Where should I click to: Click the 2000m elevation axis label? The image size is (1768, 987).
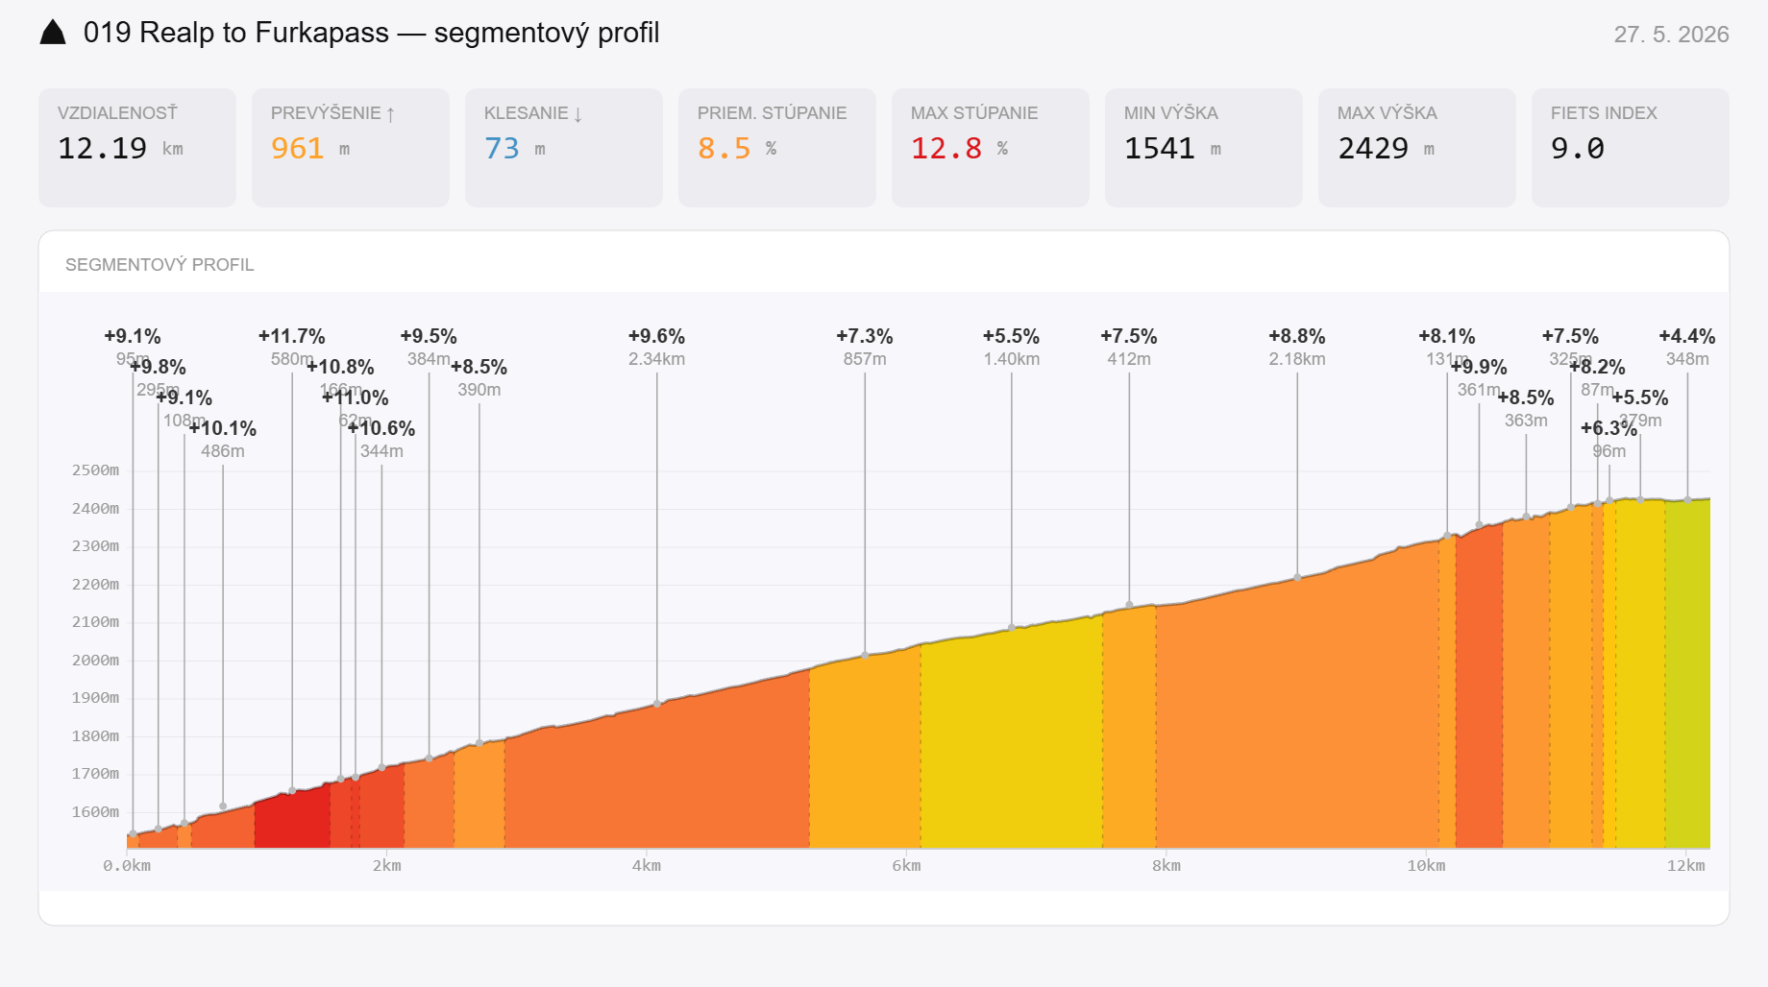(x=96, y=661)
